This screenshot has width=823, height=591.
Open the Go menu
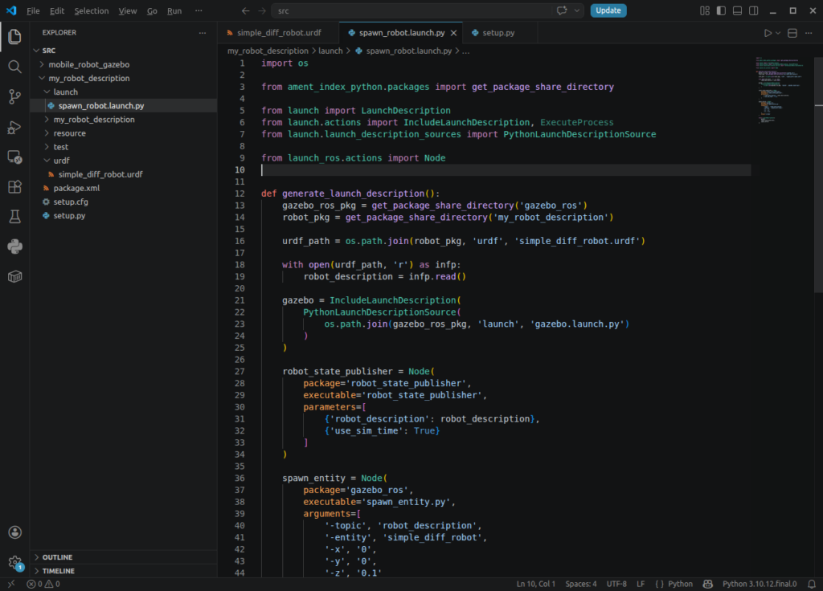(152, 10)
